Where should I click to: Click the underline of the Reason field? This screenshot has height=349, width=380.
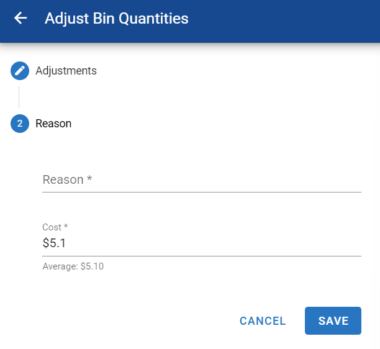click(x=201, y=192)
